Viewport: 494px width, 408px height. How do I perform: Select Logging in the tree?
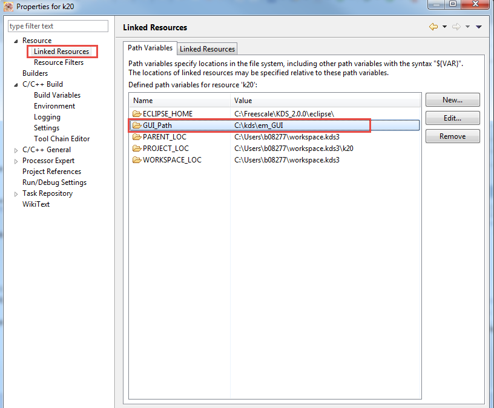[47, 117]
